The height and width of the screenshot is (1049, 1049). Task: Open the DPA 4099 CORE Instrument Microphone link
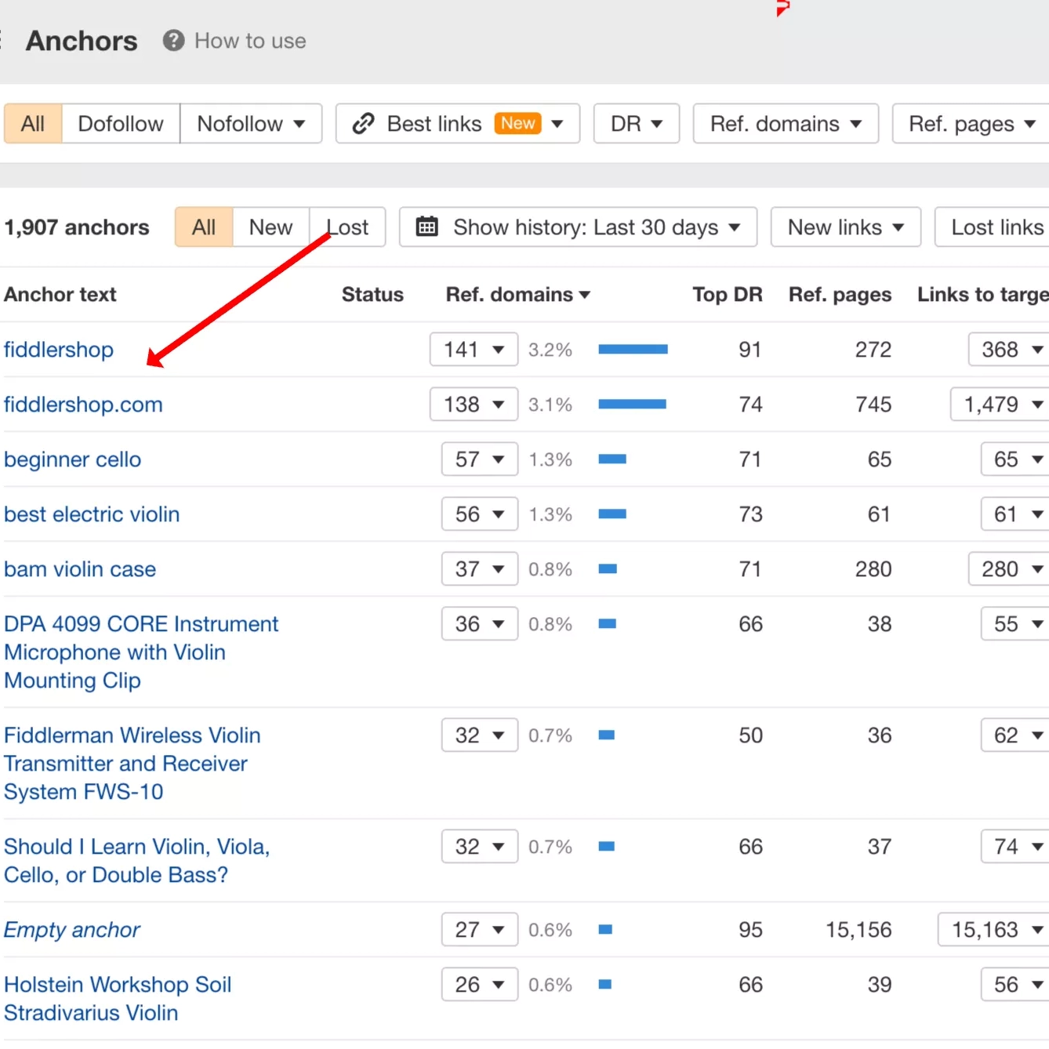pyautogui.click(x=141, y=652)
